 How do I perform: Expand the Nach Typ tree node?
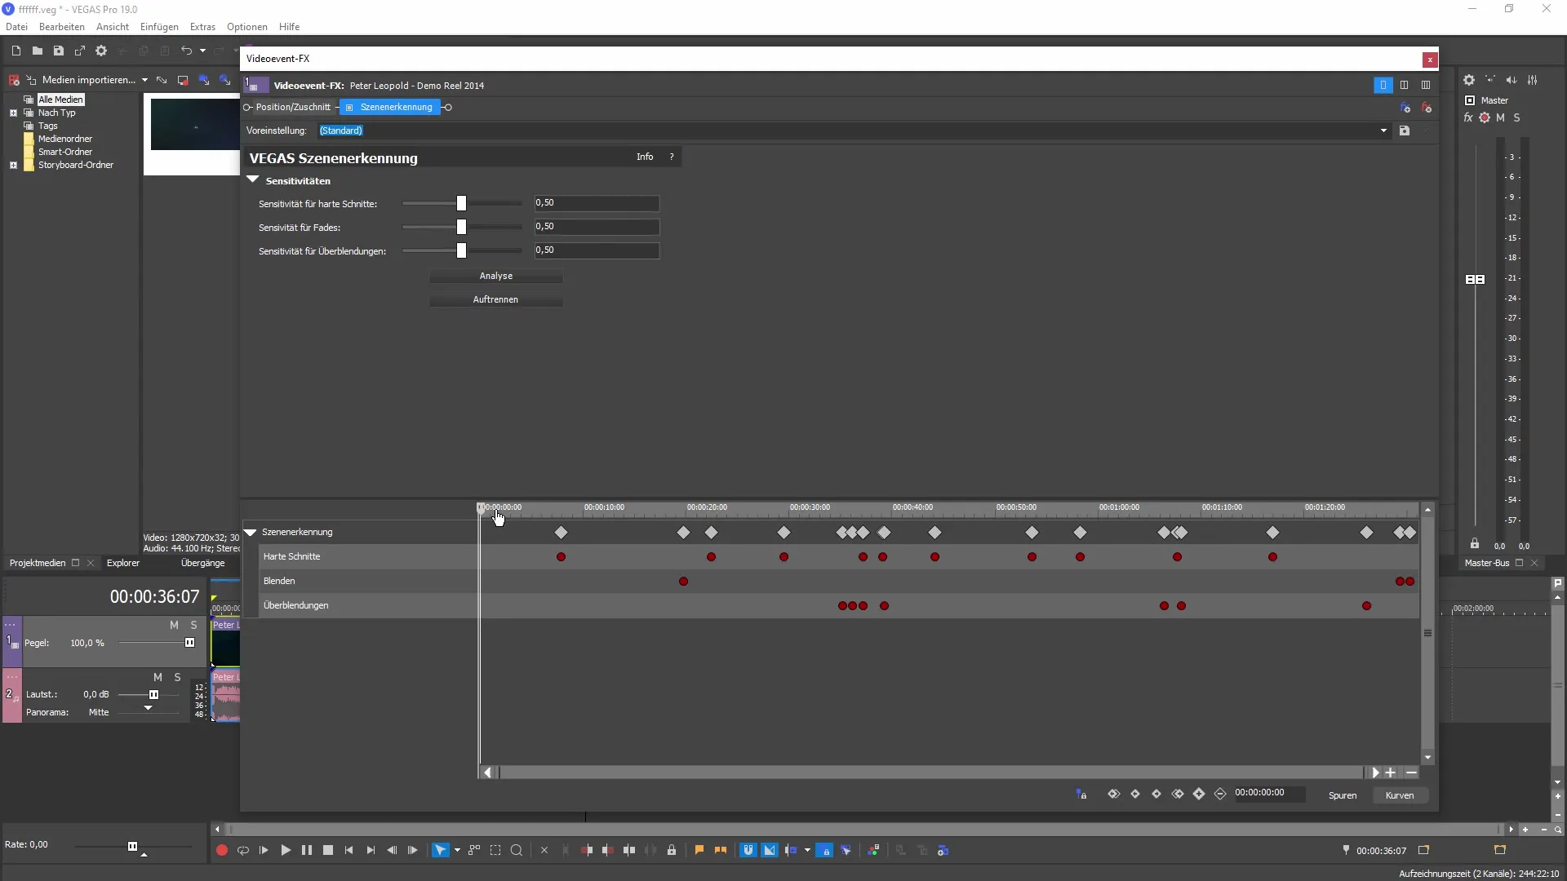pyautogui.click(x=13, y=113)
